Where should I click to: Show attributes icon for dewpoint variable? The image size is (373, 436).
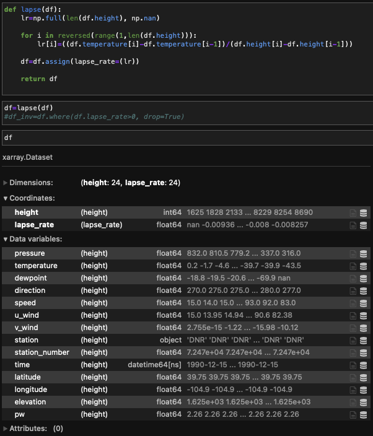pyautogui.click(x=353, y=279)
